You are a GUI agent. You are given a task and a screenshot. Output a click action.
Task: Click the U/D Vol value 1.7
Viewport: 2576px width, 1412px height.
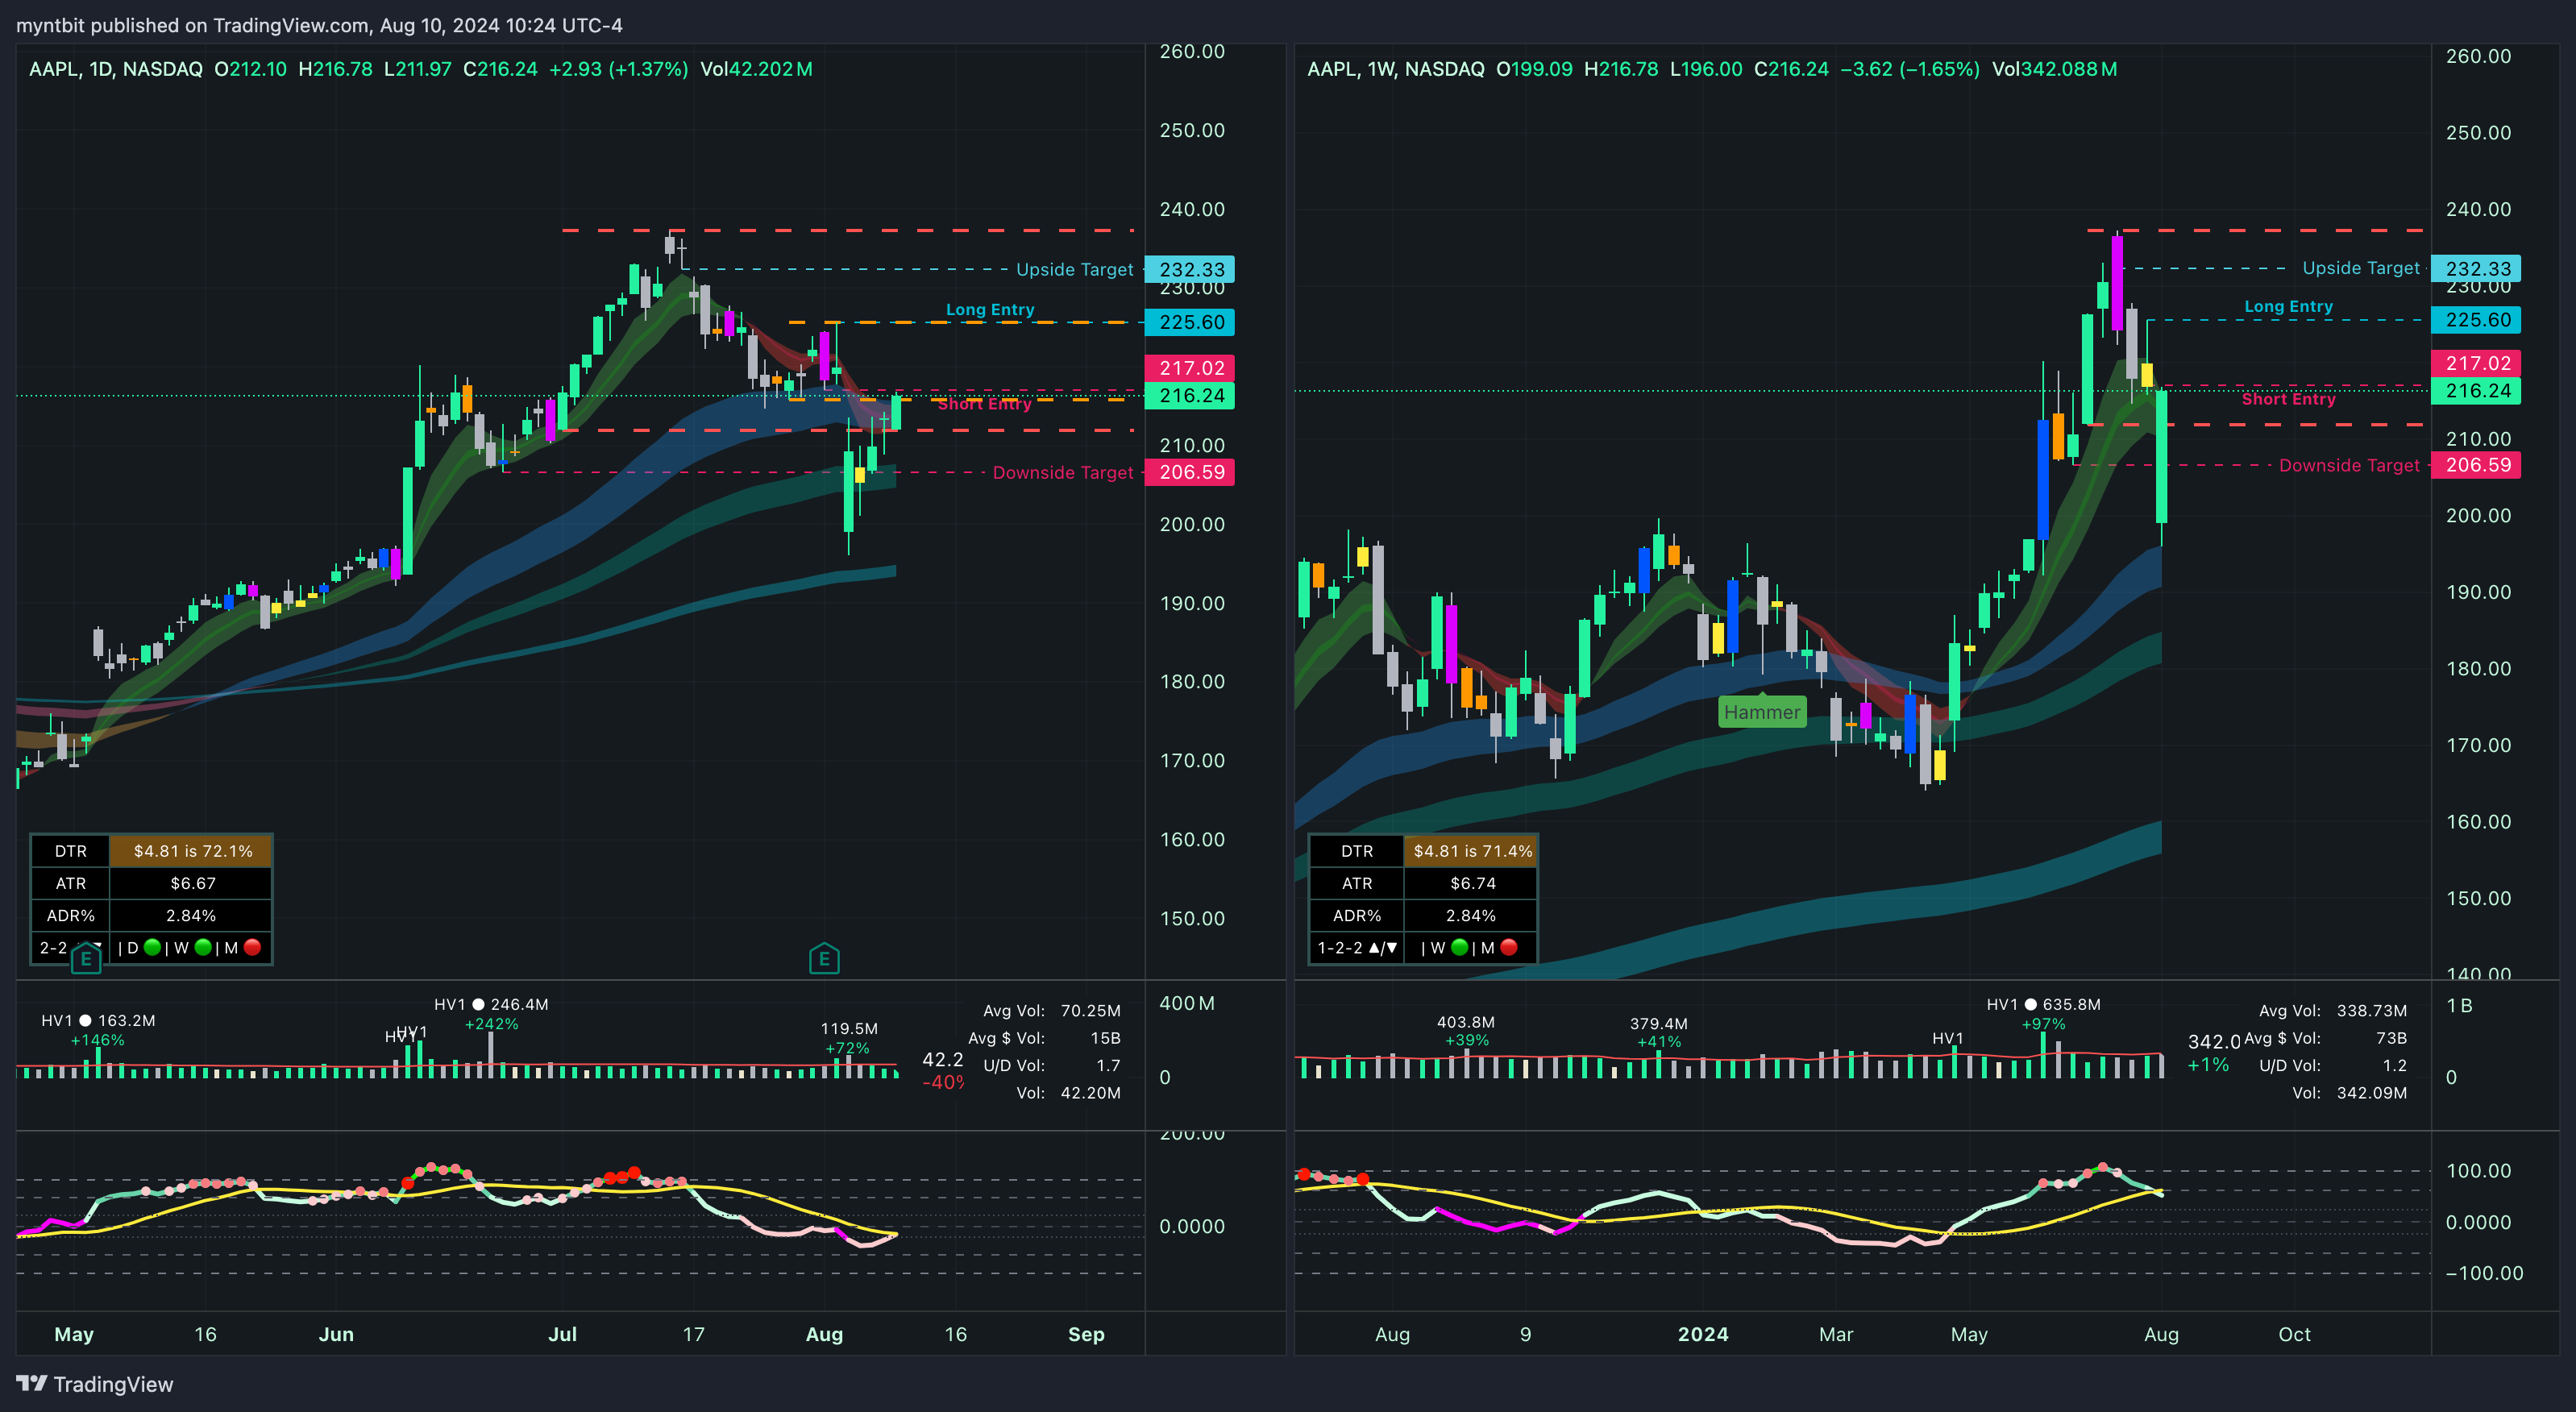1108,1066
